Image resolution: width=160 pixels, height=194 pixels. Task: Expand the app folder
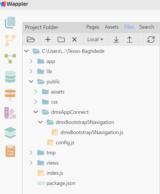(31, 61)
